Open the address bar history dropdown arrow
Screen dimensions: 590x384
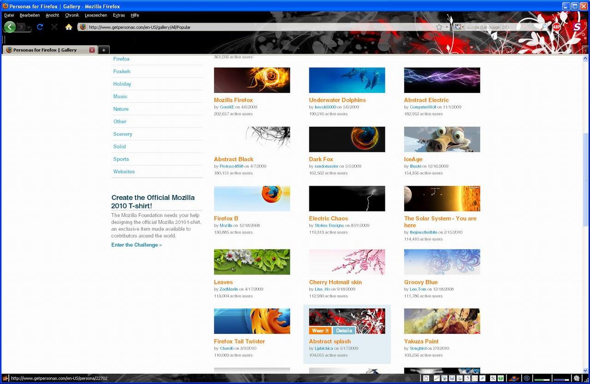click(447, 27)
